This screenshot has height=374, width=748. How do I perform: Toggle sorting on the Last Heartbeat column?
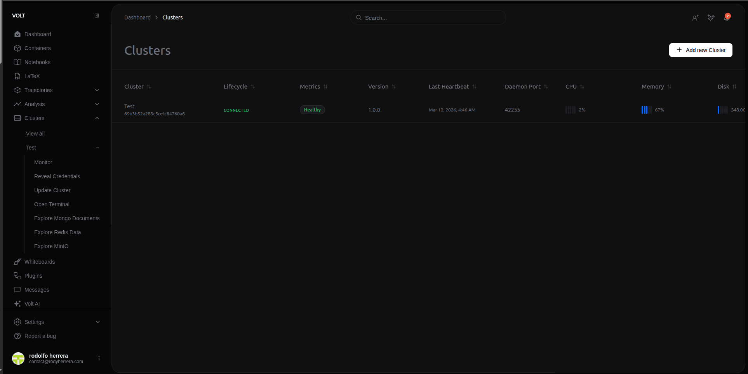[x=474, y=87]
